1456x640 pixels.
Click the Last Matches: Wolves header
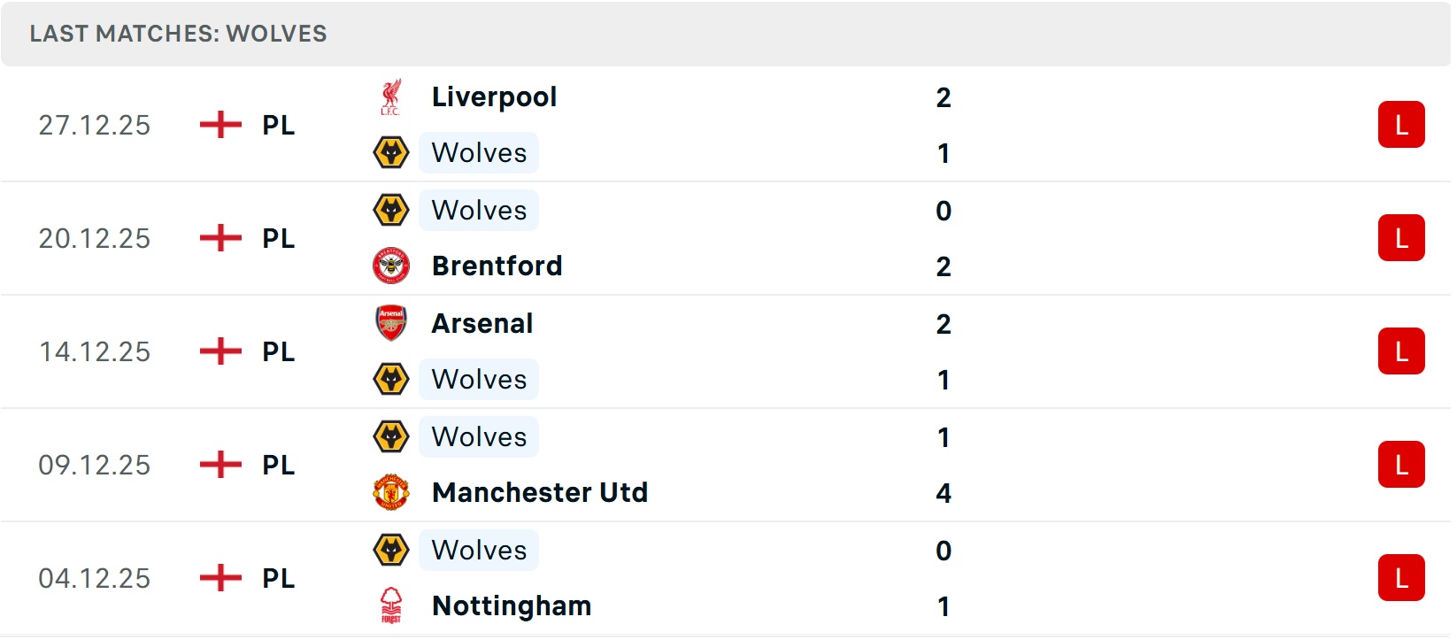click(x=178, y=34)
